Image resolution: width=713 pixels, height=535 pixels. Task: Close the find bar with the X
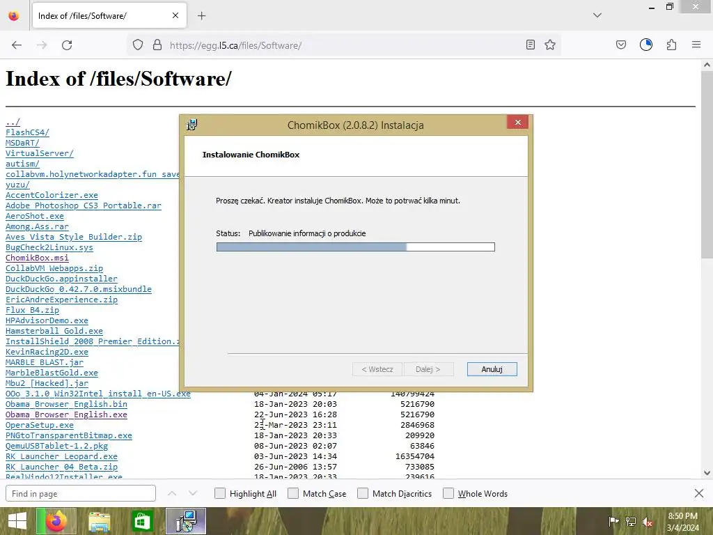coord(699,494)
